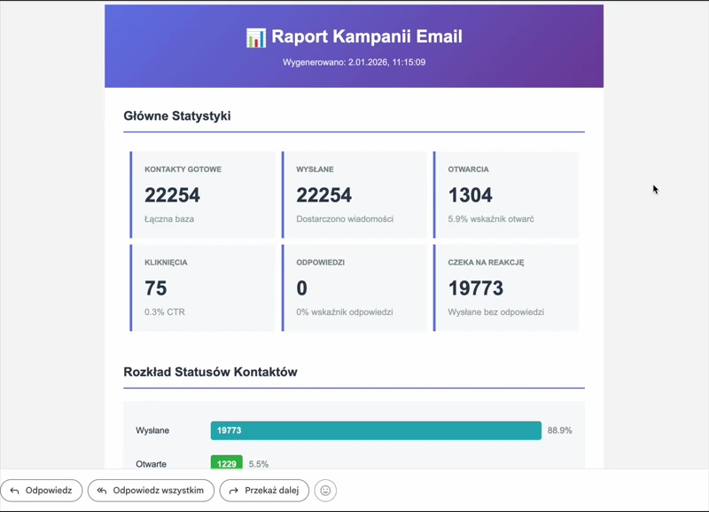
Task: Select the Raport Kampanii Email title
Action: pyautogui.click(x=366, y=37)
